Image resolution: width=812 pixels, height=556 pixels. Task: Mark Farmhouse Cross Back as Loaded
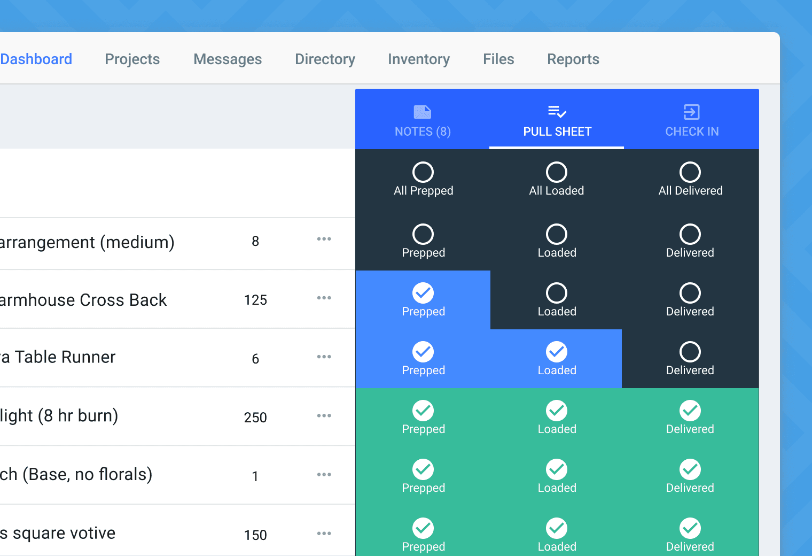(x=557, y=293)
